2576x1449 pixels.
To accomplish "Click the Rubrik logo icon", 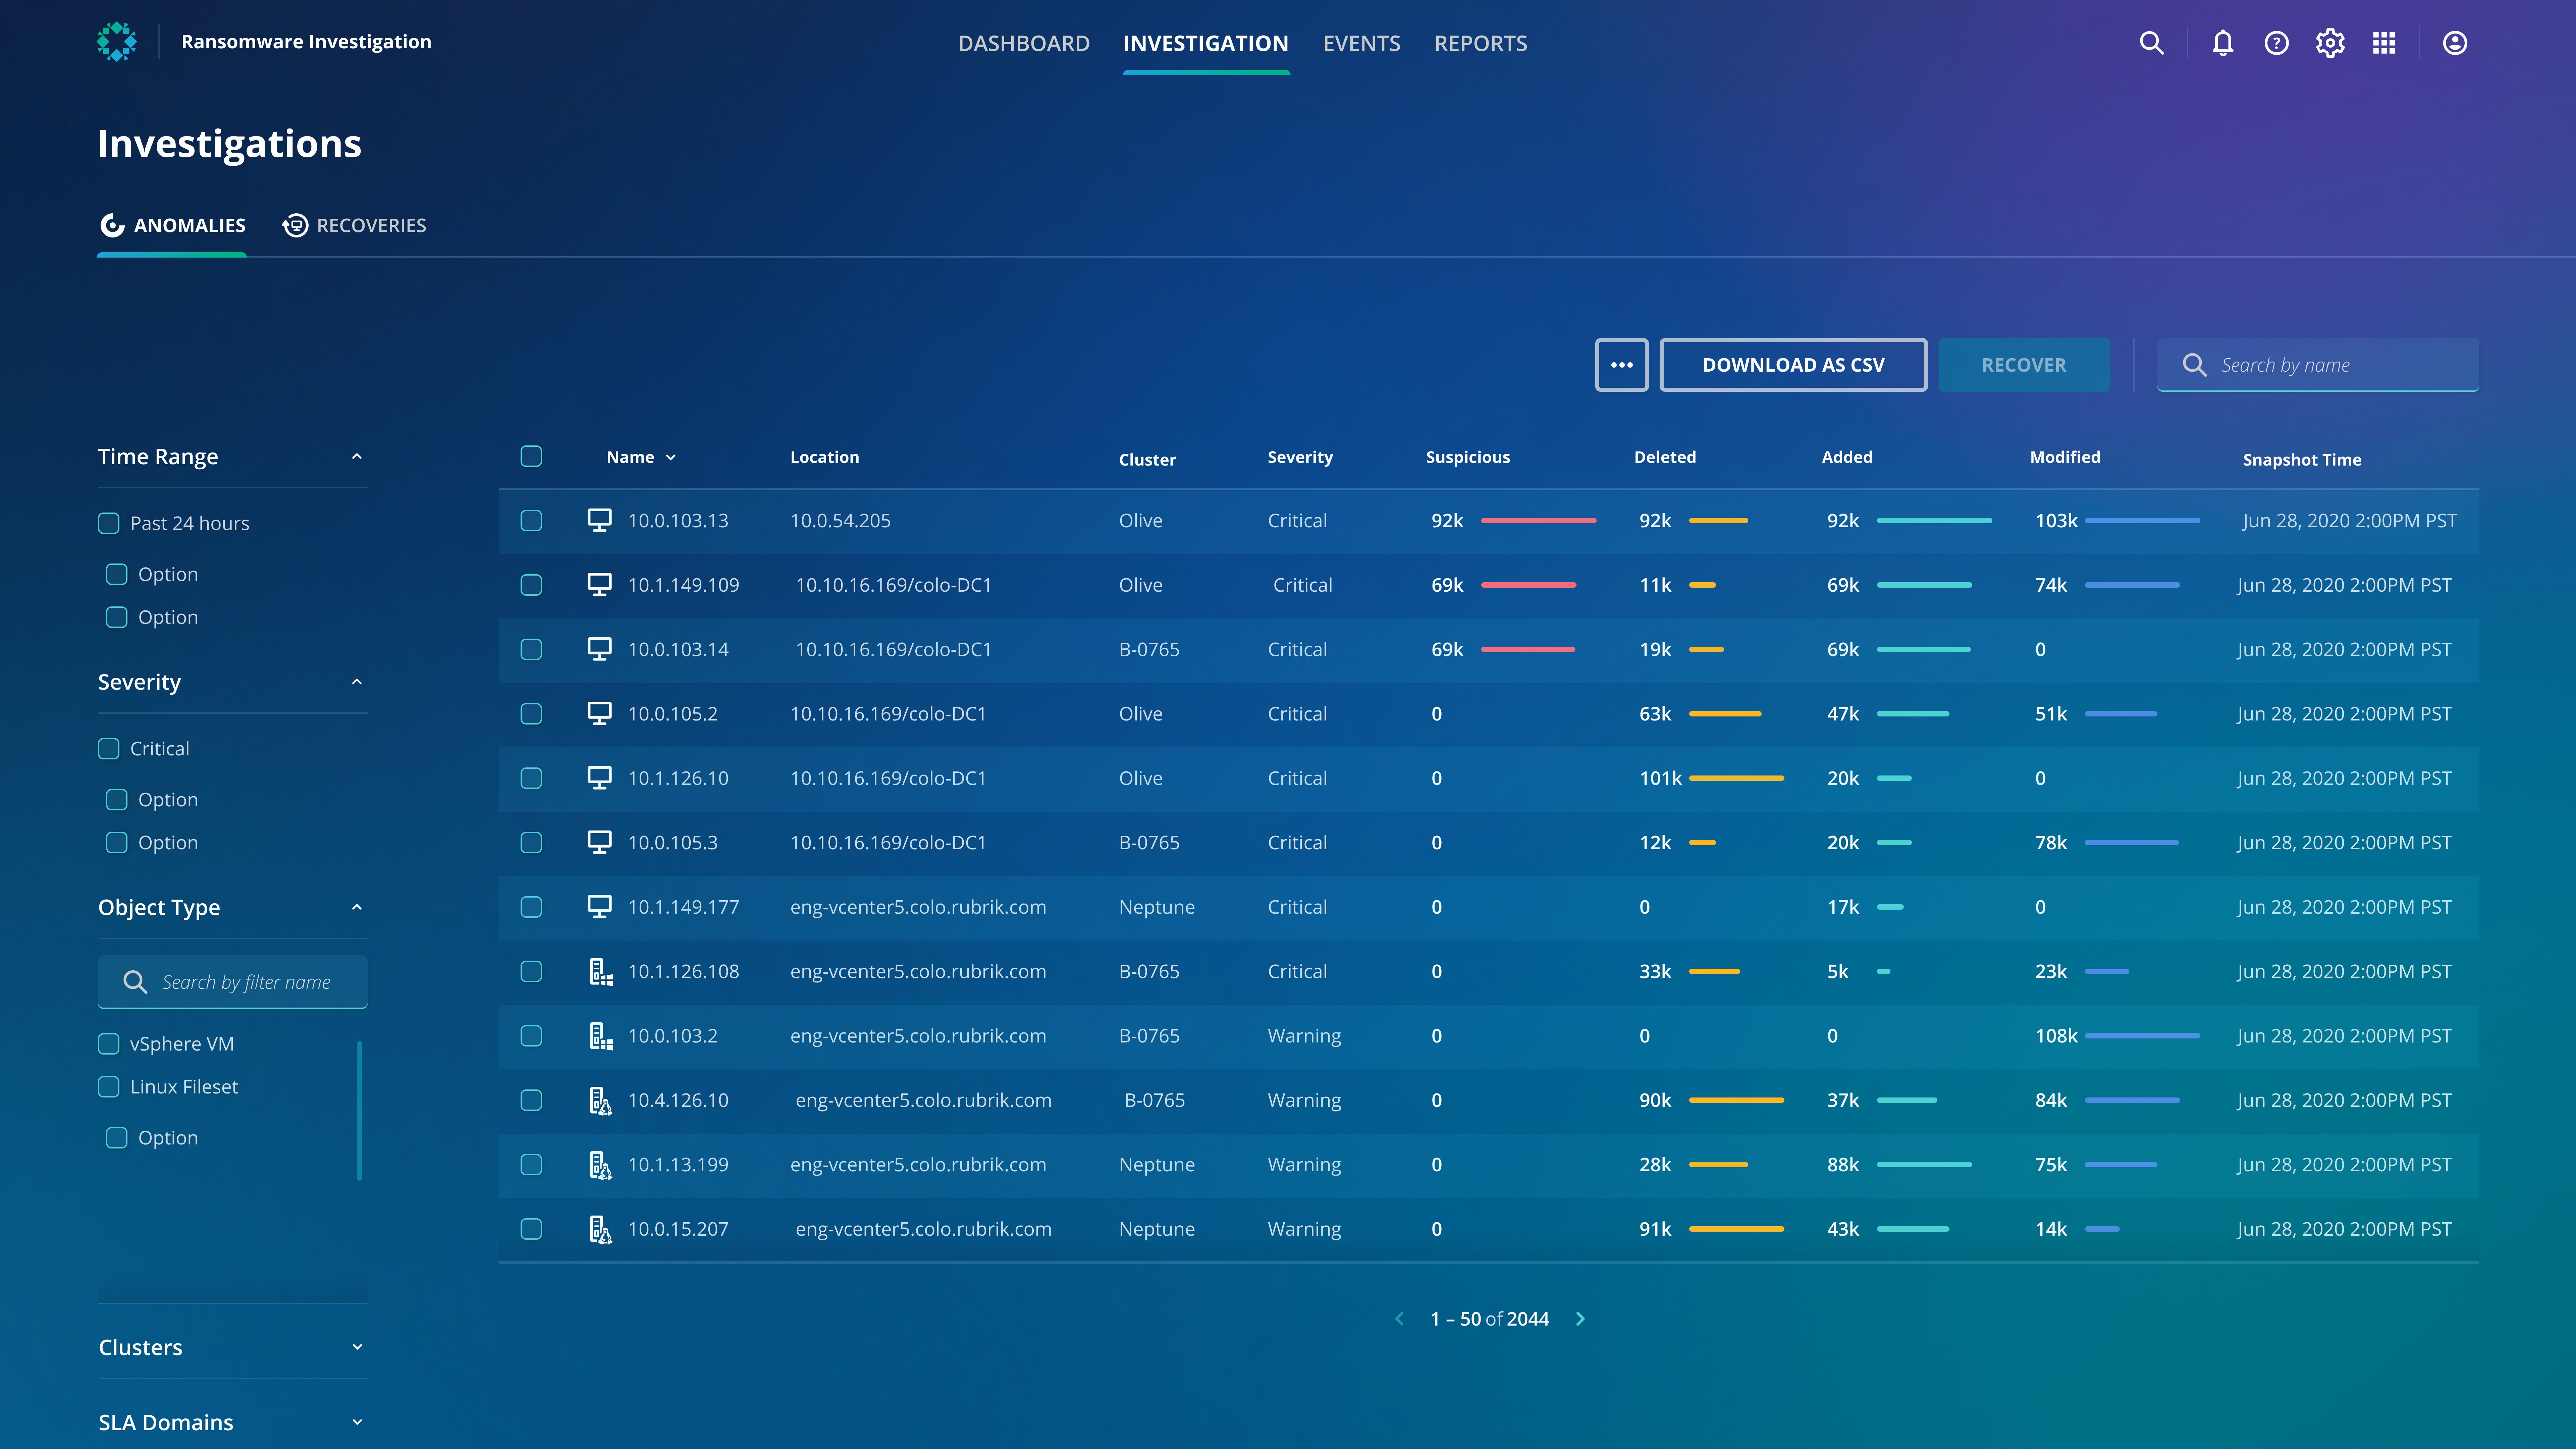I will pos(117,42).
